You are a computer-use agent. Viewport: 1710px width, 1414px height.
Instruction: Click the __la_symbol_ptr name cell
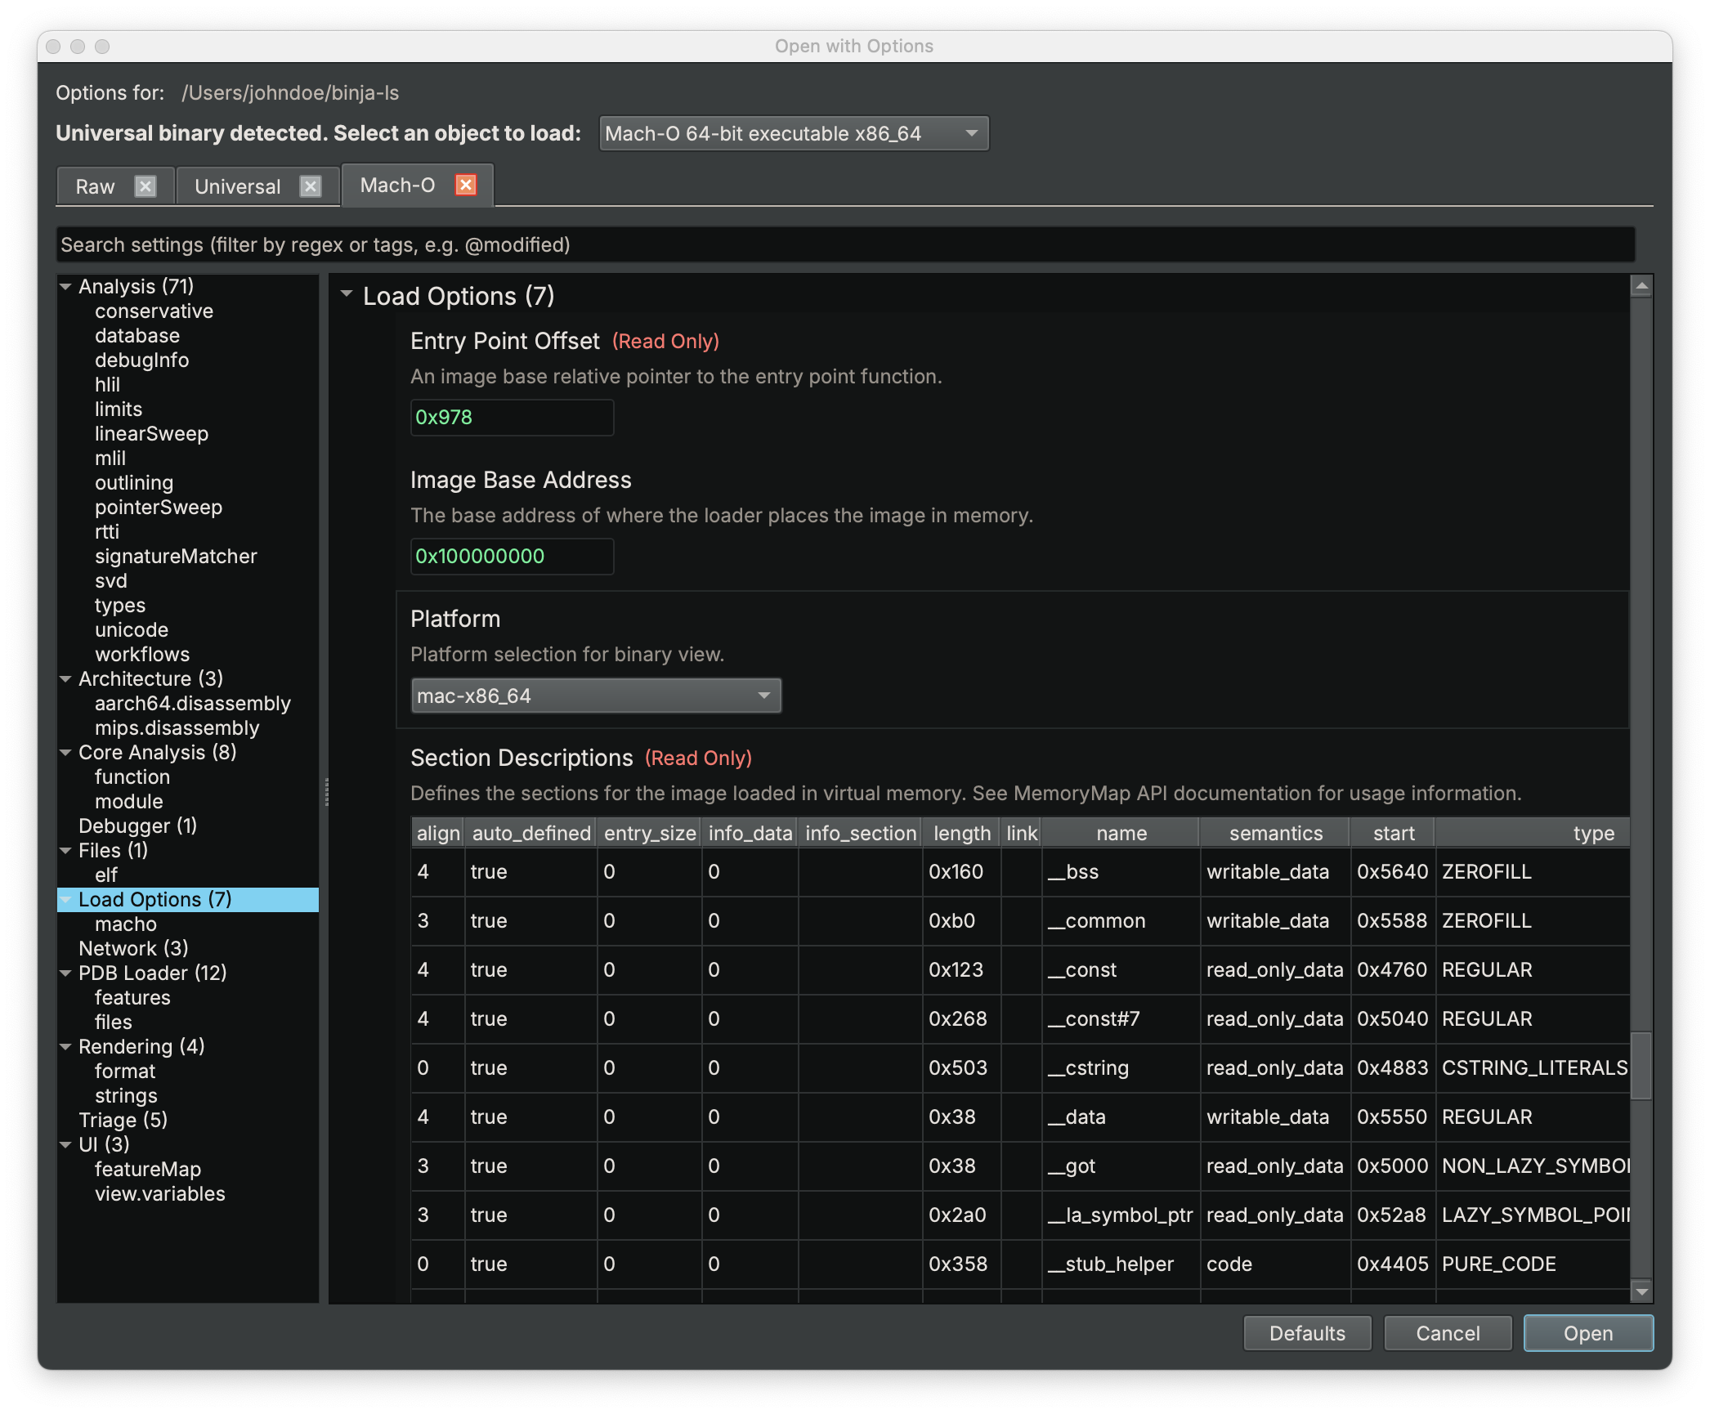coord(1121,1215)
